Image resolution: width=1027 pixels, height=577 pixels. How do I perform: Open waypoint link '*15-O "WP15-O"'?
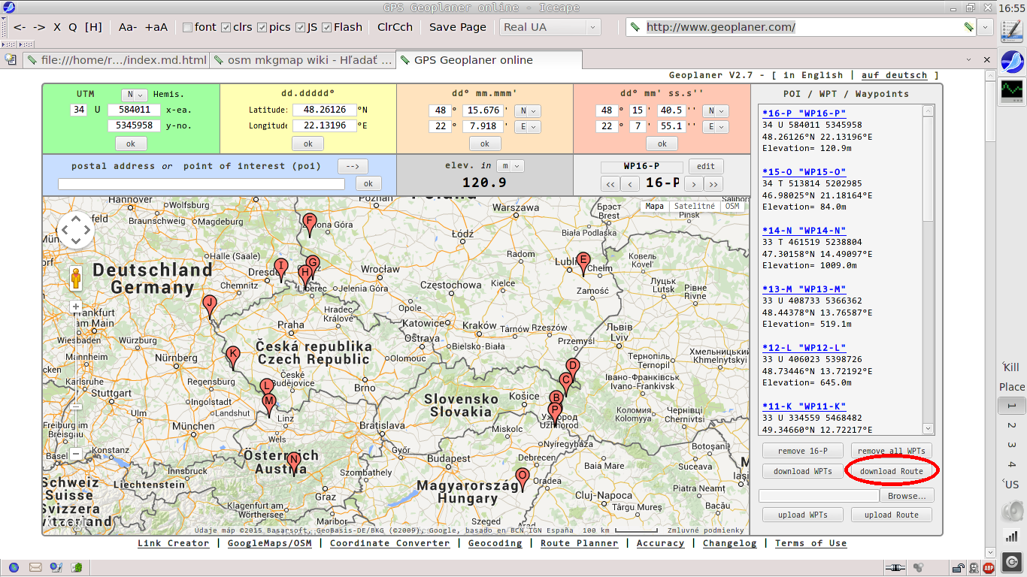(804, 172)
